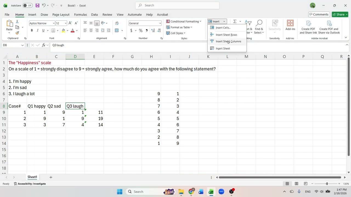Select Insert Sheet Columns menu entry
Image resolution: width=351 pixels, height=197 pixels.
pyautogui.click(x=227, y=42)
